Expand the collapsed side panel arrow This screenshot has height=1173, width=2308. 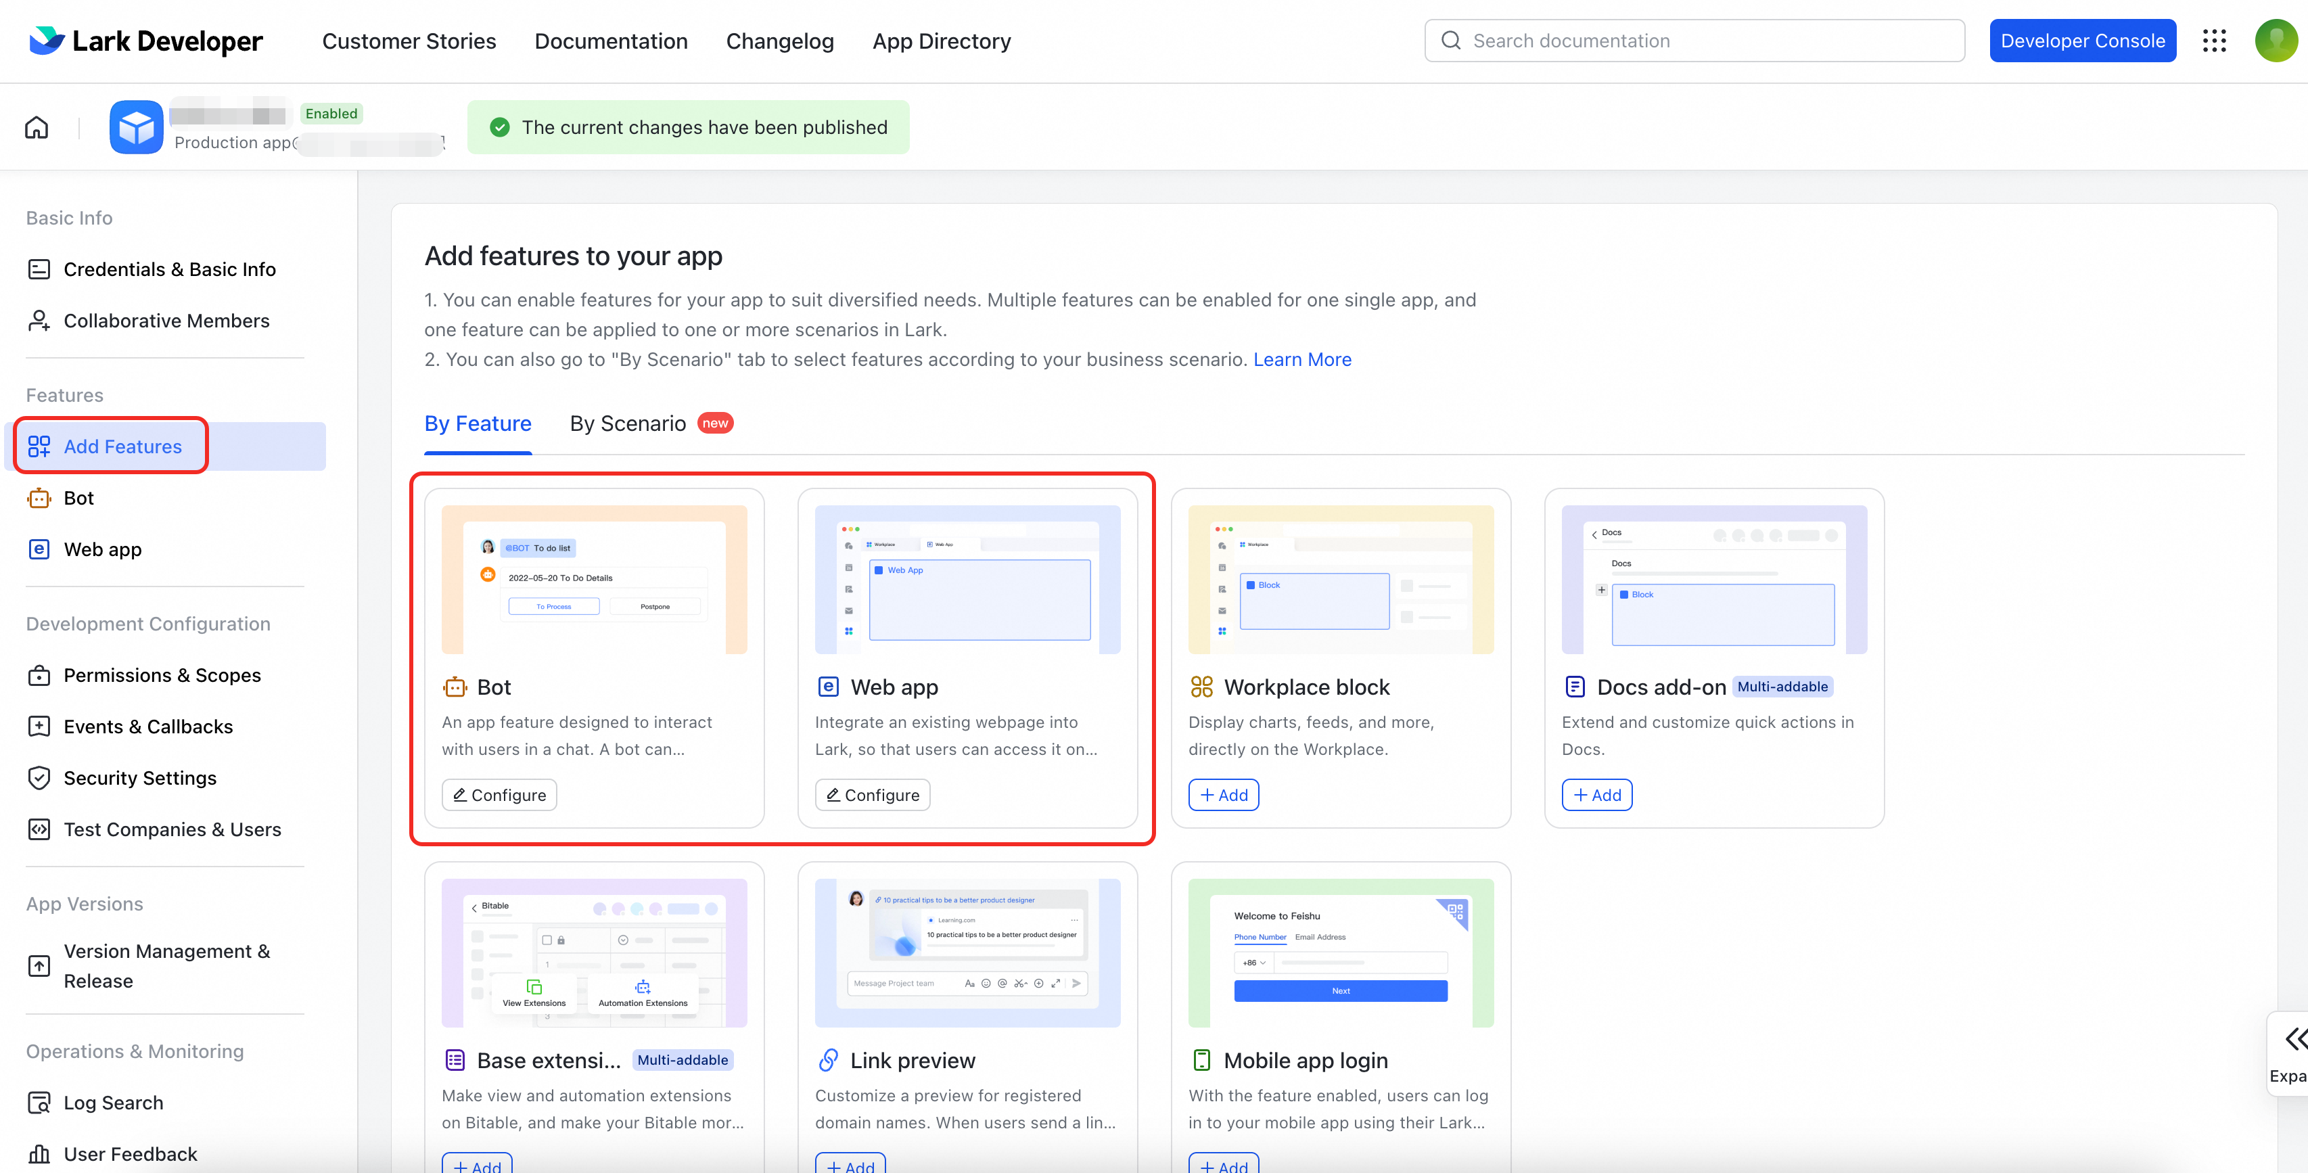(x=2294, y=1040)
